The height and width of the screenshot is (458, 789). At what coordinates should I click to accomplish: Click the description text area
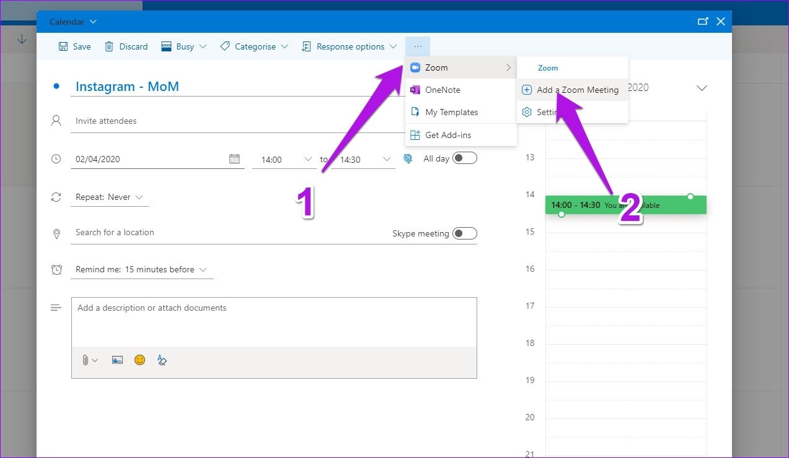tap(274, 322)
